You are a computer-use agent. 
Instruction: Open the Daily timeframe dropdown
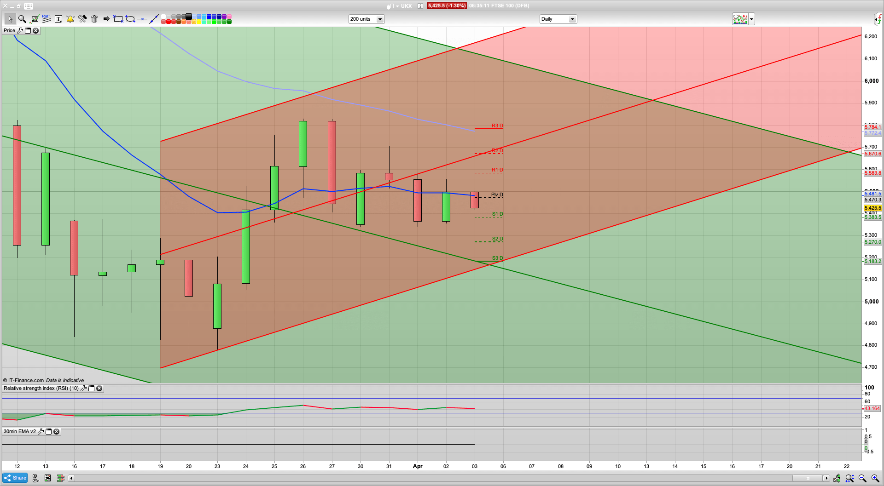(572, 19)
